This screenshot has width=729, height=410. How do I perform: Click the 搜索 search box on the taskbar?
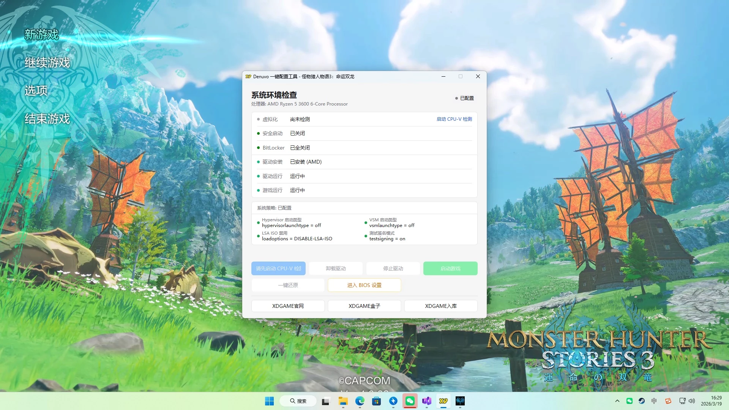(298, 401)
